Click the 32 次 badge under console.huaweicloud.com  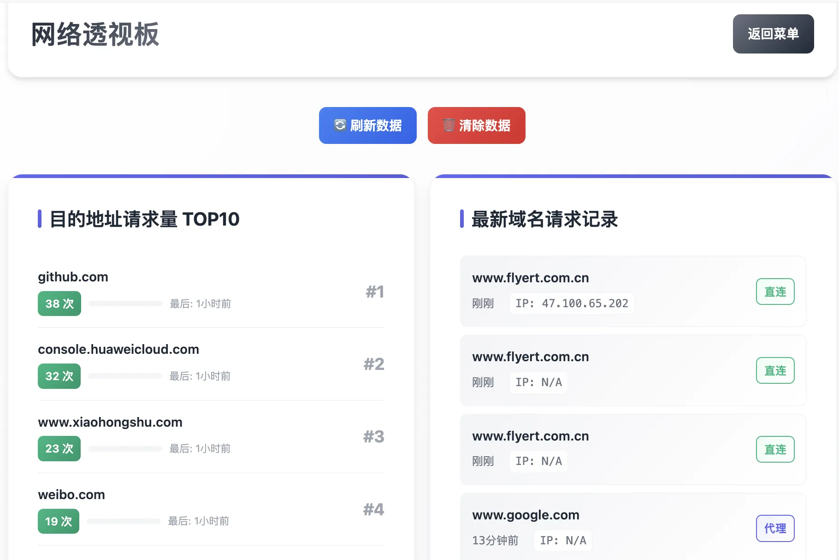(x=59, y=376)
